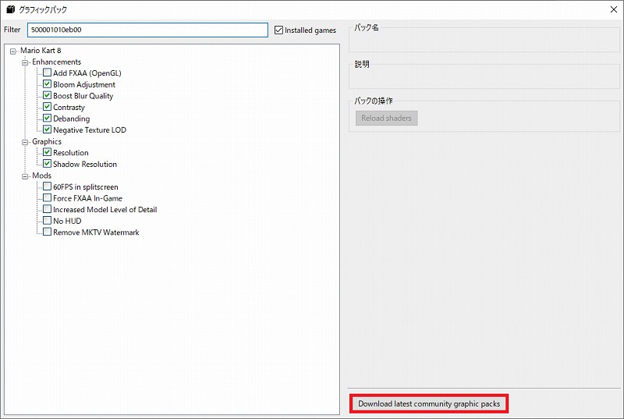Toggle the Installed games checkbox

278,30
